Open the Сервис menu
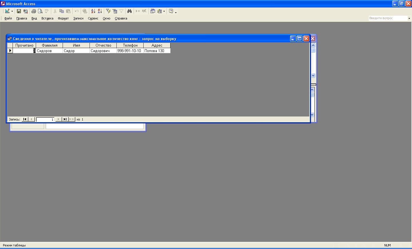The width and height of the screenshot is (412, 249). pyautogui.click(x=93, y=18)
